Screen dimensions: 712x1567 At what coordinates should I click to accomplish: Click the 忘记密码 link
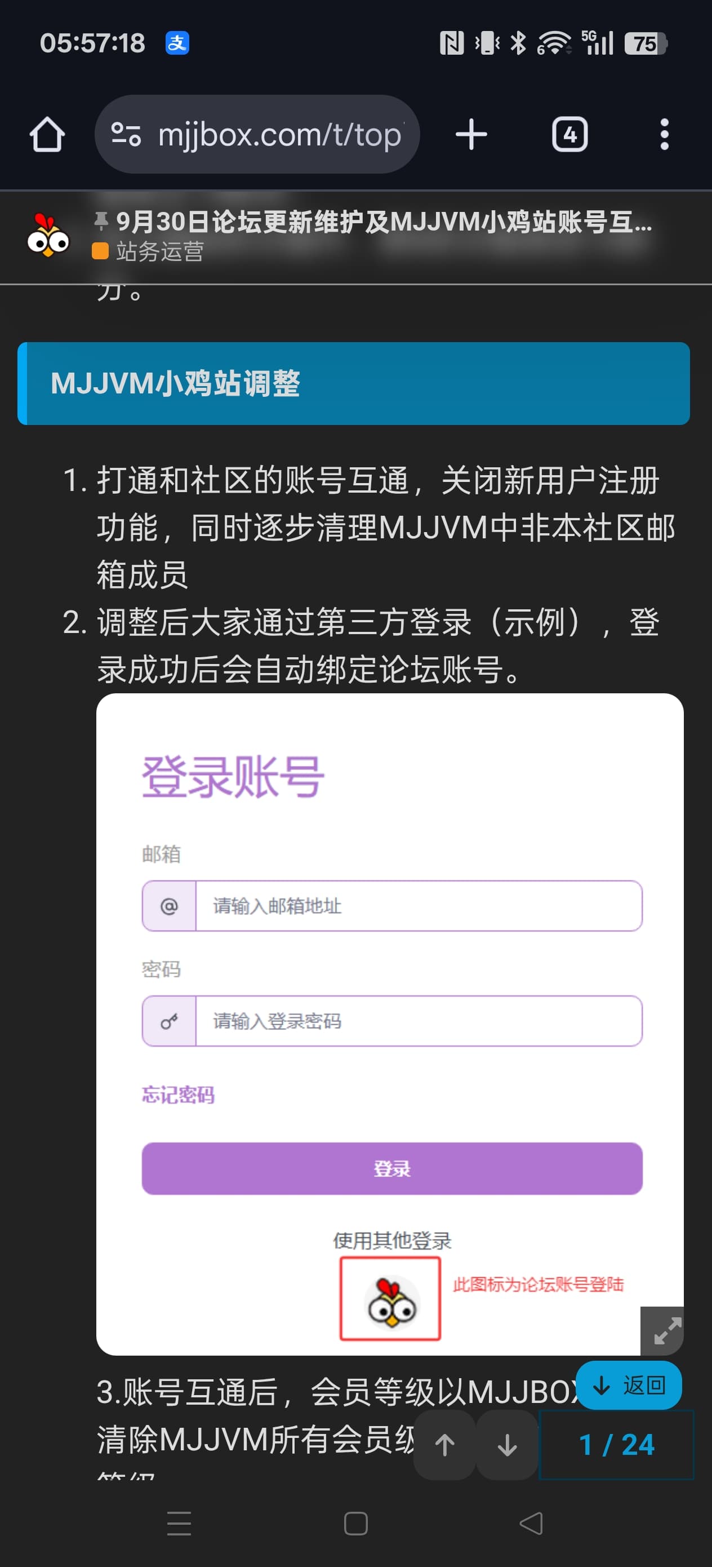178,1095
